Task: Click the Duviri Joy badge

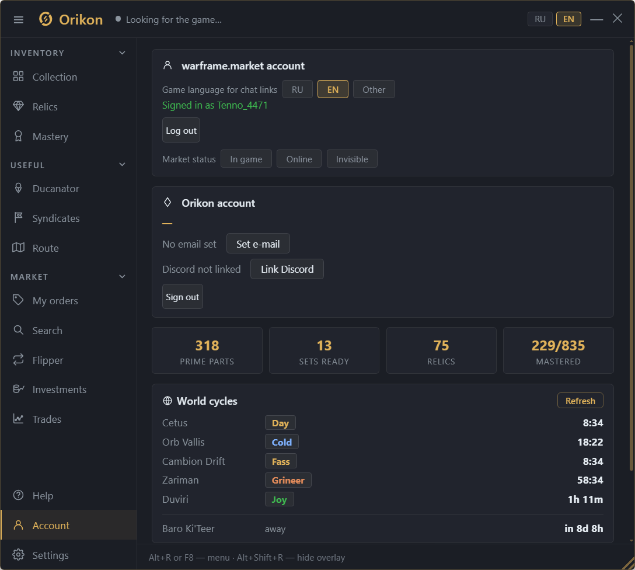Action: click(279, 499)
